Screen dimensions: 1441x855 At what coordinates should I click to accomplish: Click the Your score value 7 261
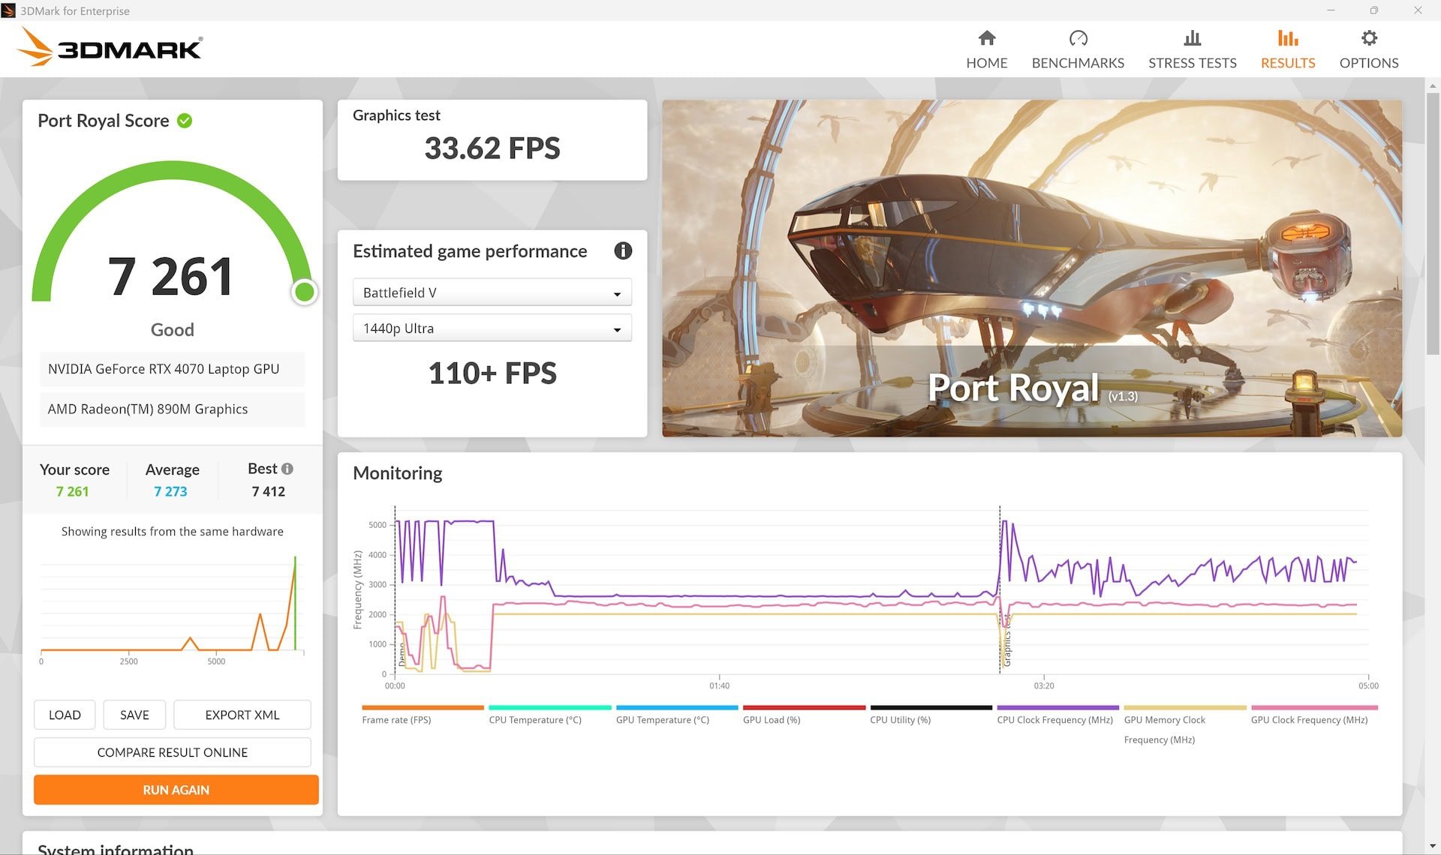click(72, 491)
